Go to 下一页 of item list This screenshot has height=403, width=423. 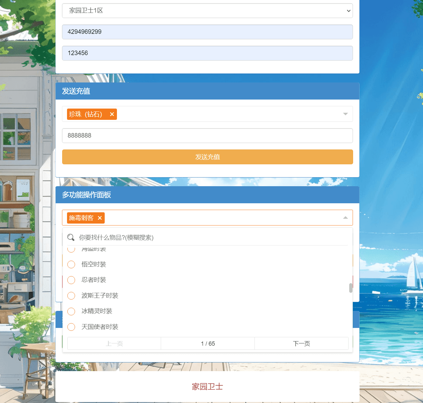301,344
